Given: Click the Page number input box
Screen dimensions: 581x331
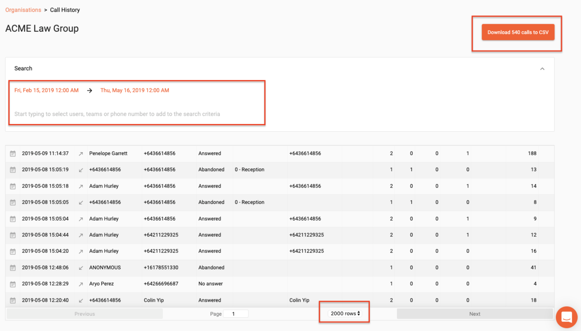Looking at the screenshot, I should pyautogui.click(x=235, y=314).
